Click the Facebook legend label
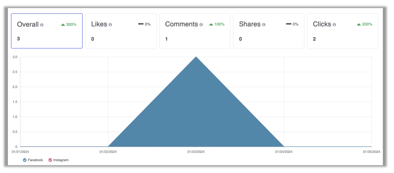The image size is (394, 173). tap(35, 160)
